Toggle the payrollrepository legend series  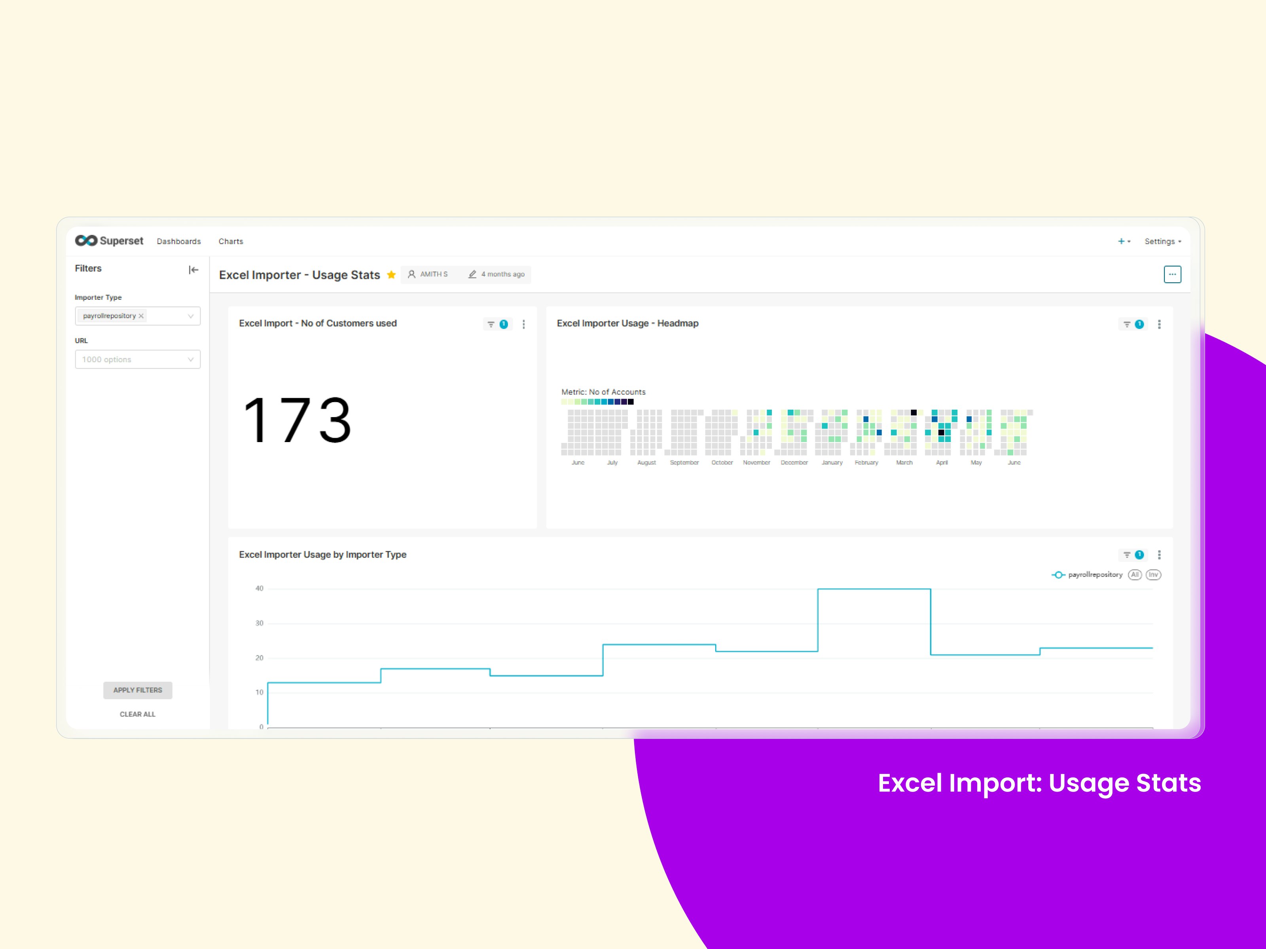point(1087,575)
